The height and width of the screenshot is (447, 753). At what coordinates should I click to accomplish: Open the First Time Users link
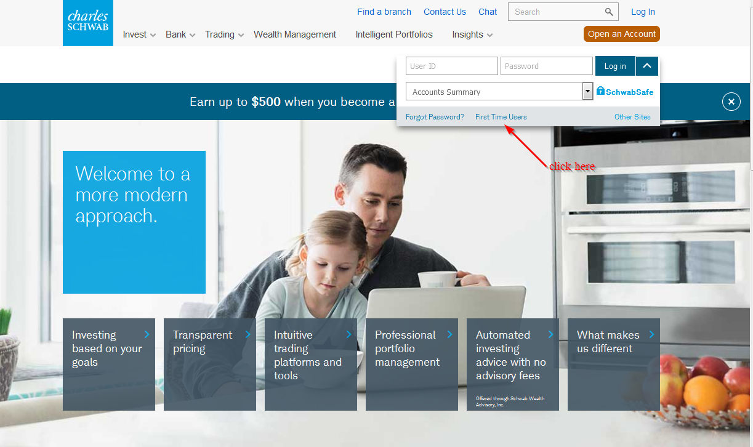pyautogui.click(x=501, y=117)
